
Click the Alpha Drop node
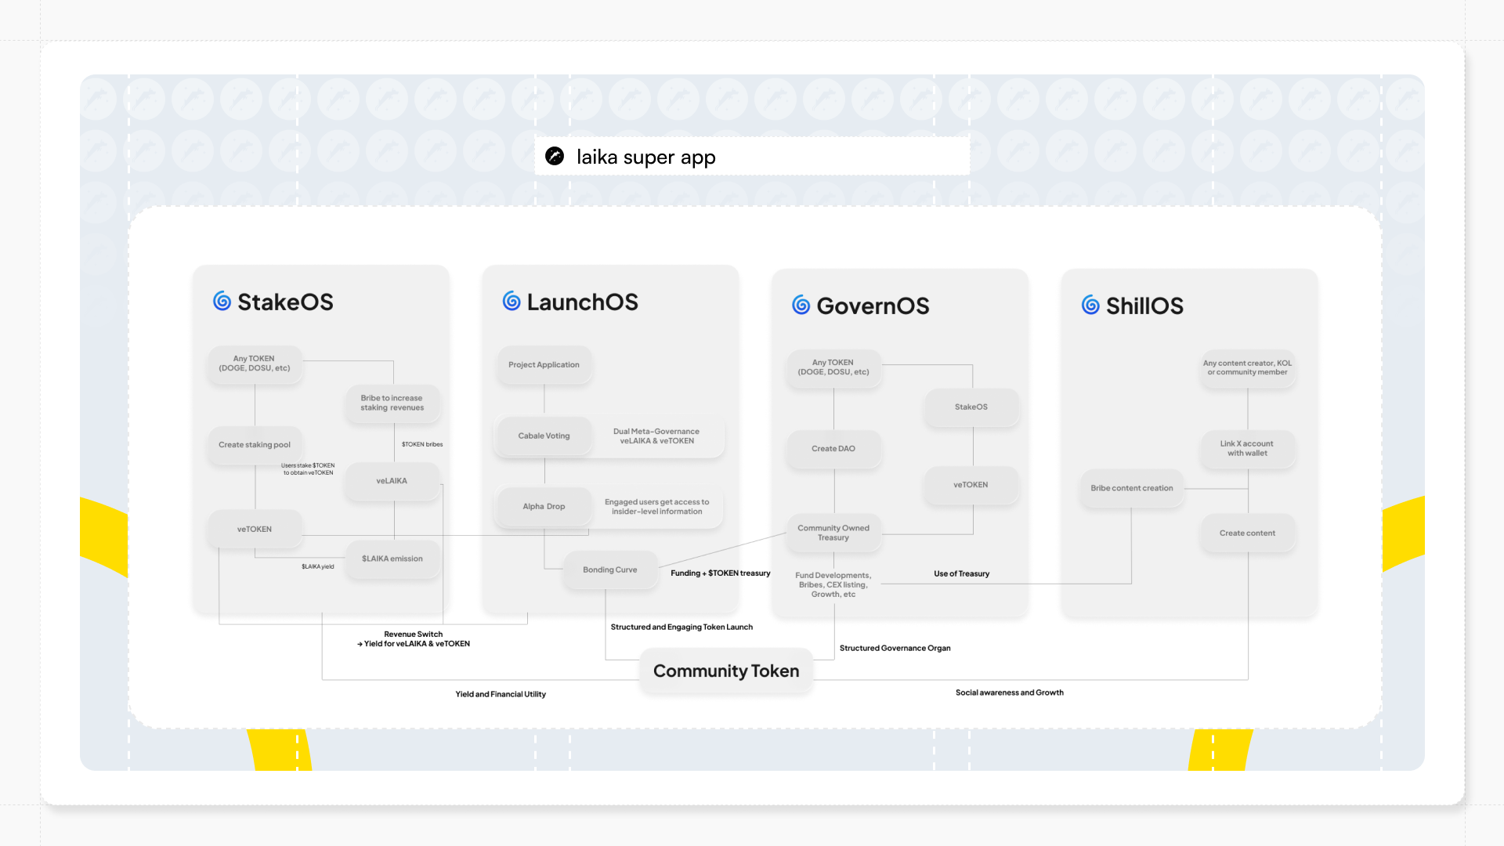pyautogui.click(x=544, y=507)
